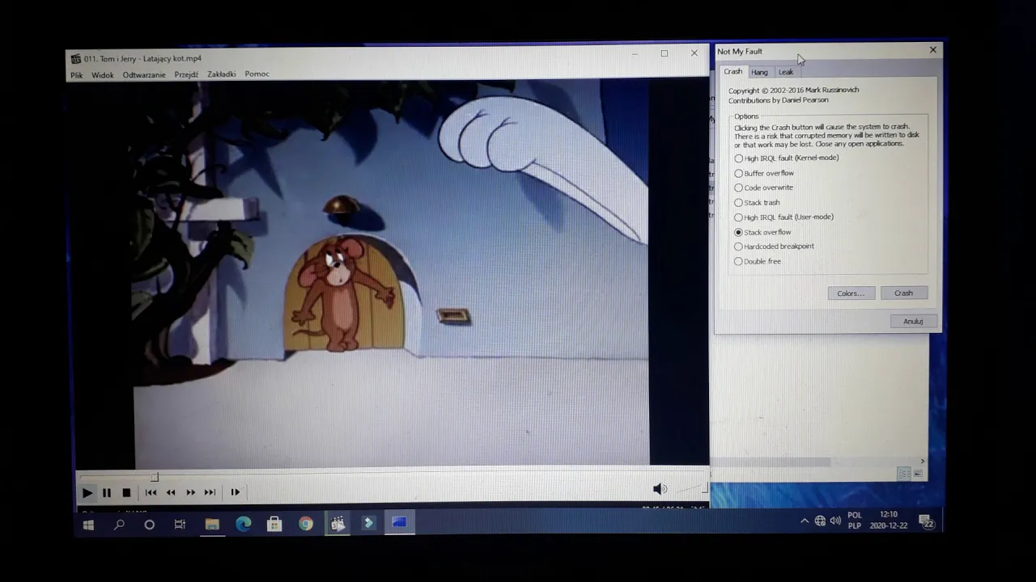Select High IRQL fault (User-mode) option
Viewport: 1036px width, 582px height.
click(x=783, y=217)
